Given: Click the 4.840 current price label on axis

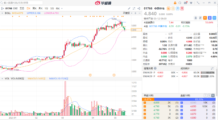Looking at the screenshot, I should click(136, 30).
